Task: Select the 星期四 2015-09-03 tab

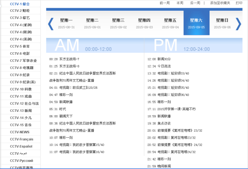Action: click(x=144, y=23)
